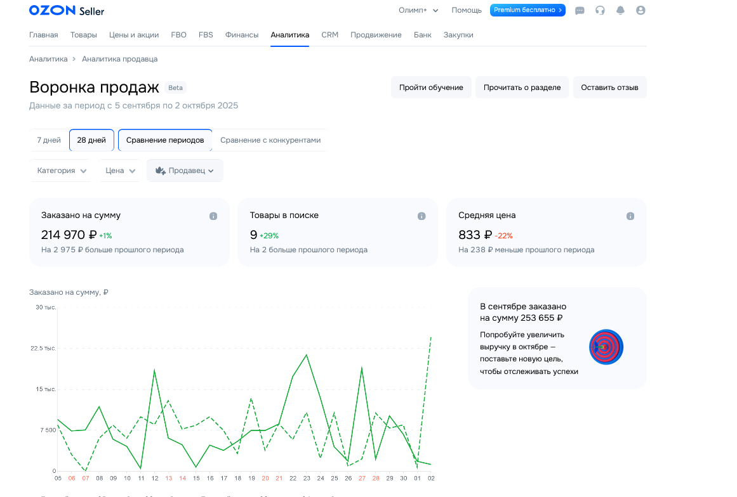
Task: Click info icon on Средняя цена card
Action: tap(630, 216)
